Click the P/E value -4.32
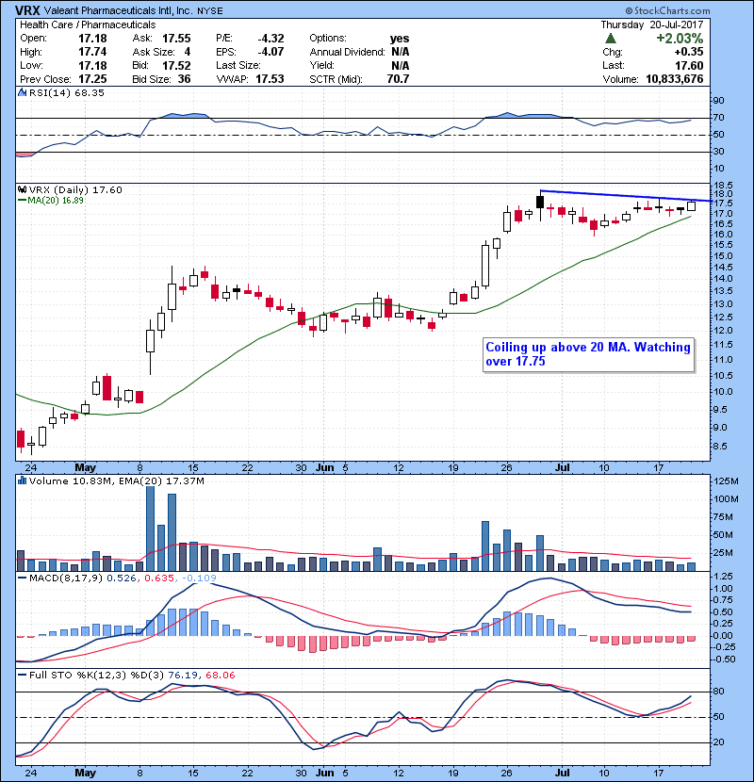The image size is (754, 782). [x=270, y=39]
